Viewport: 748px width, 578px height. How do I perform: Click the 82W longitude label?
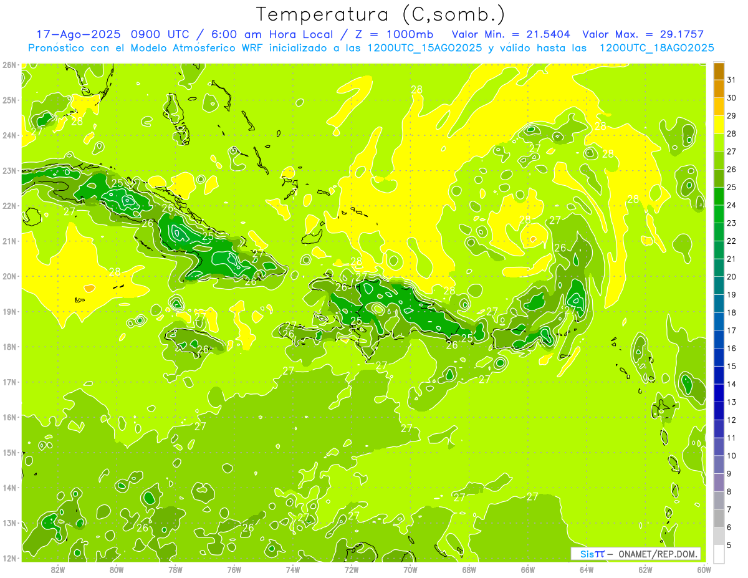pyautogui.click(x=58, y=569)
